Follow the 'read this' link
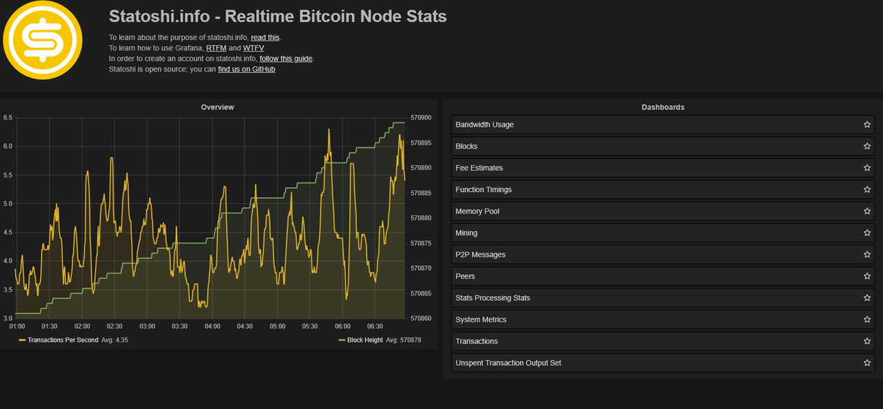 point(265,37)
